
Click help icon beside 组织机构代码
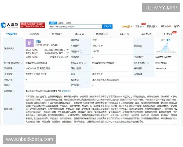click(x=148, y=63)
